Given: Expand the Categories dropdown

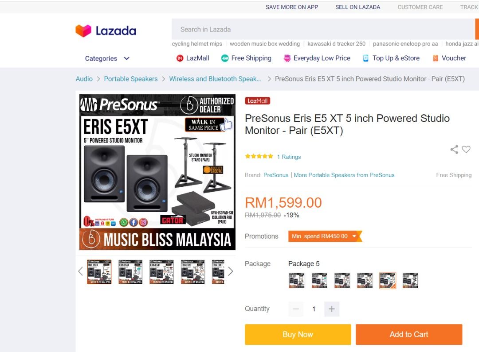Looking at the screenshot, I should [x=107, y=58].
